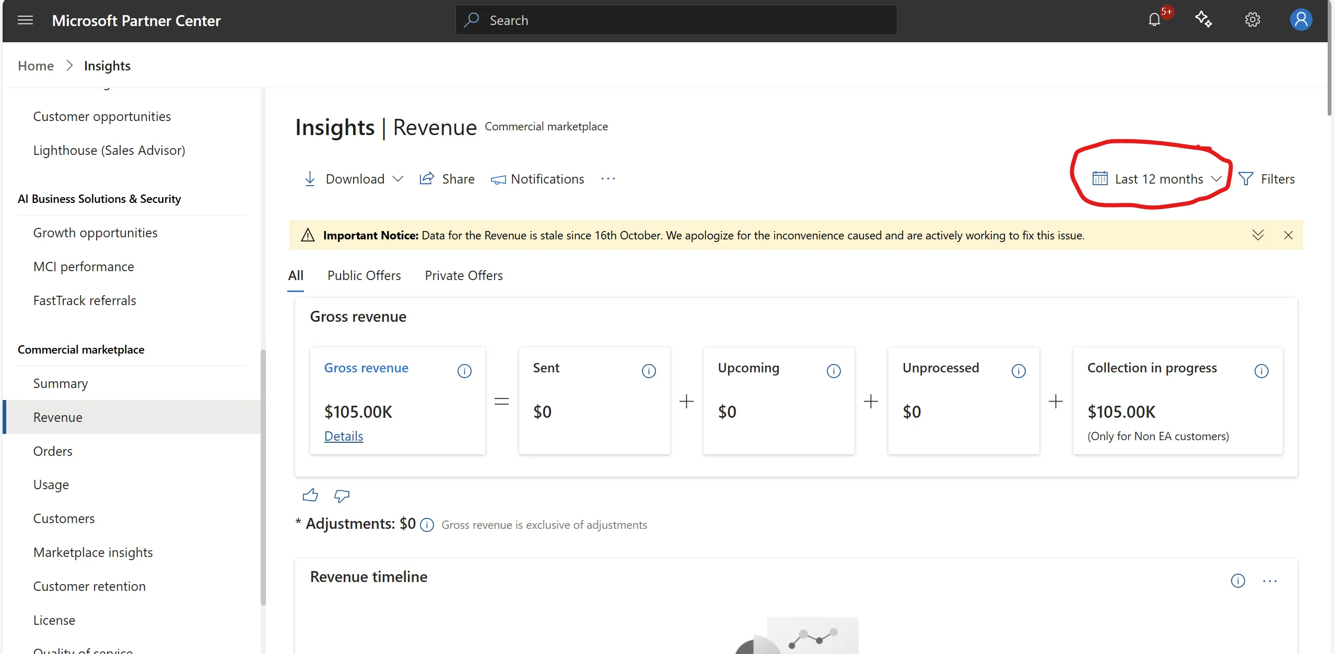Expand the Important Notice banner
Image resolution: width=1335 pixels, height=654 pixels.
click(1258, 235)
